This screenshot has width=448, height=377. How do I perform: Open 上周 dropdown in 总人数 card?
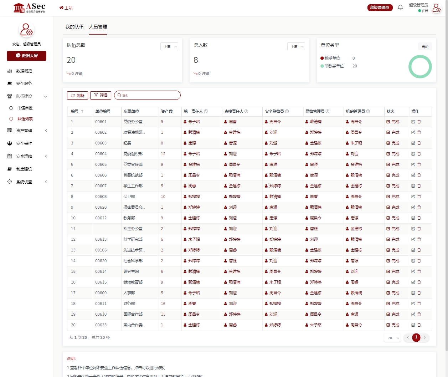296,47
